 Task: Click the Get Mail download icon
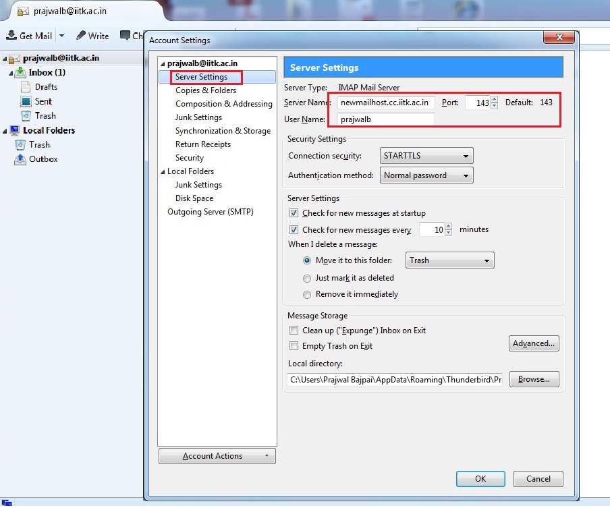click(11, 35)
